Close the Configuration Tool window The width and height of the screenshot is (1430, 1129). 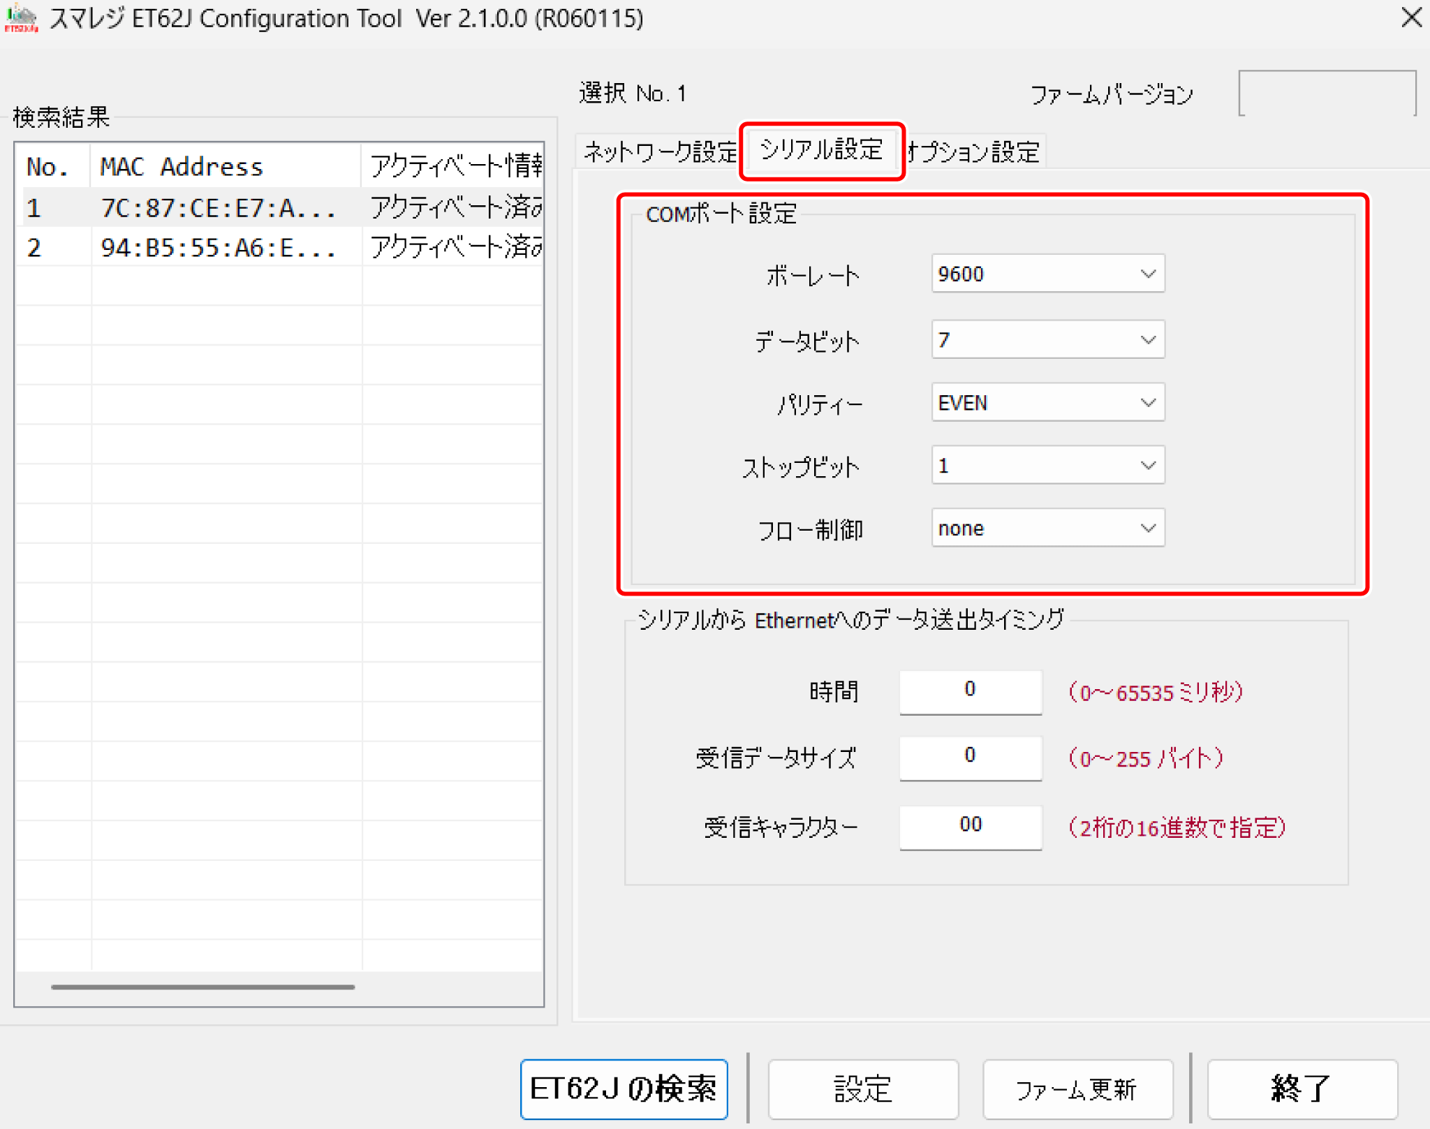click(x=1411, y=17)
